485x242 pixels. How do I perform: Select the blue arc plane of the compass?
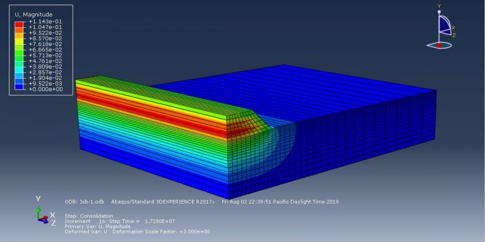click(445, 24)
